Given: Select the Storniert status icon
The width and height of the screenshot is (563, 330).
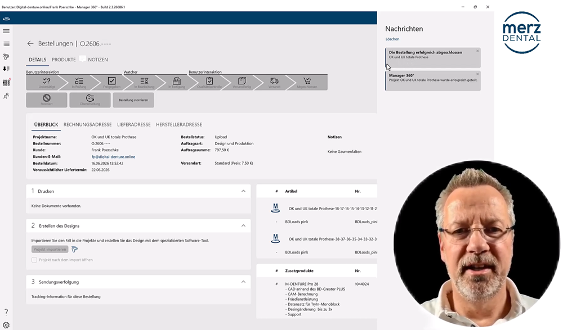Looking at the screenshot, I should [x=47, y=100].
